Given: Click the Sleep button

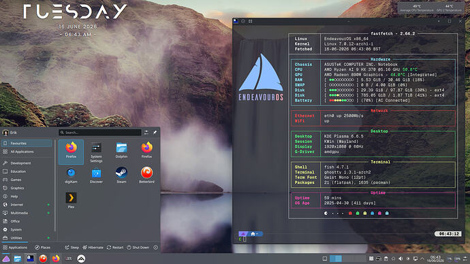Looking at the screenshot, I should (72, 248).
